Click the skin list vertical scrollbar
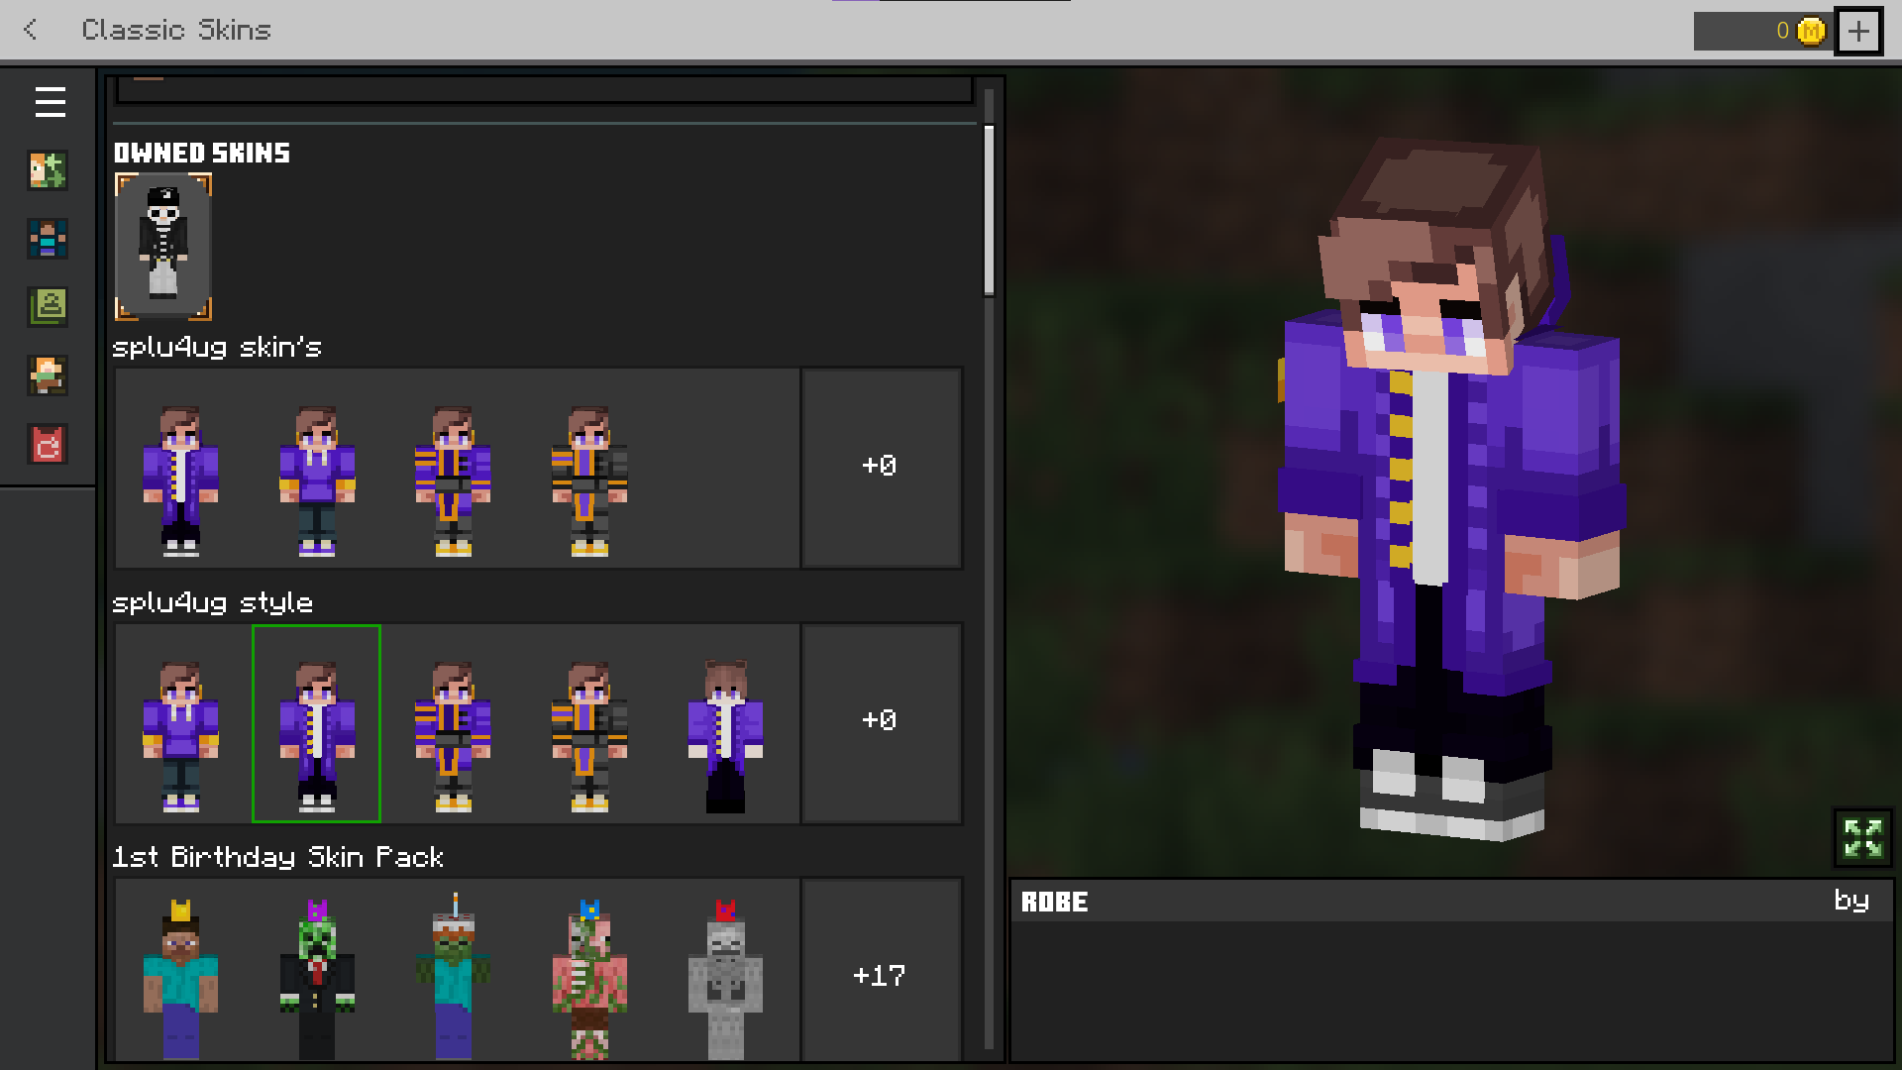This screenshot has width=1902, height=1070. click(x=989, y=212)
